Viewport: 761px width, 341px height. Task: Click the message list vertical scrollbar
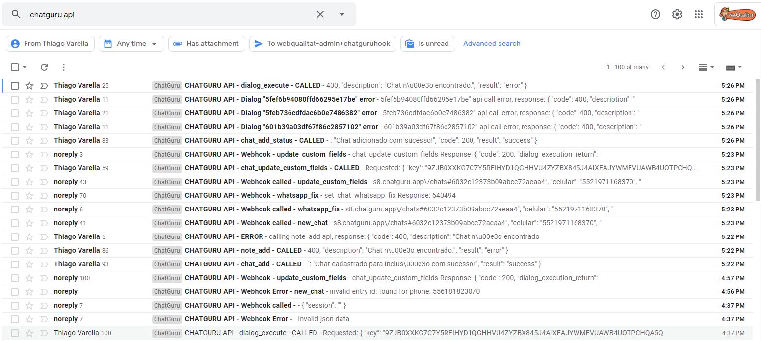(758, 140)
